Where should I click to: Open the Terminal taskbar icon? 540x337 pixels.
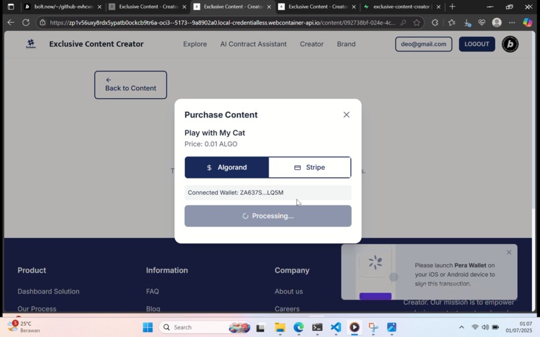pos(317,327)
